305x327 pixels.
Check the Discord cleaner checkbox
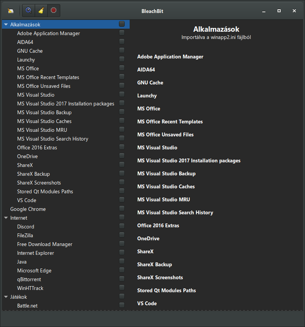tap(122, 226)
